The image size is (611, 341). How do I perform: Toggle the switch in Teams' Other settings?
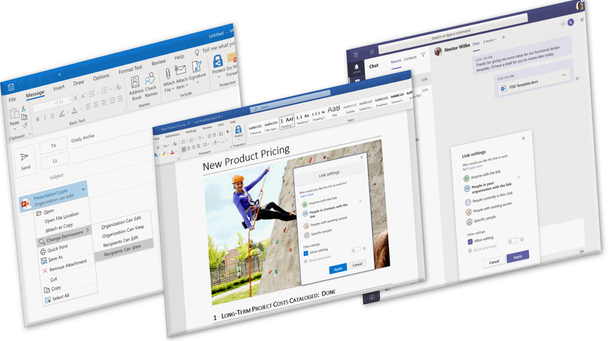tap(513, 241)
